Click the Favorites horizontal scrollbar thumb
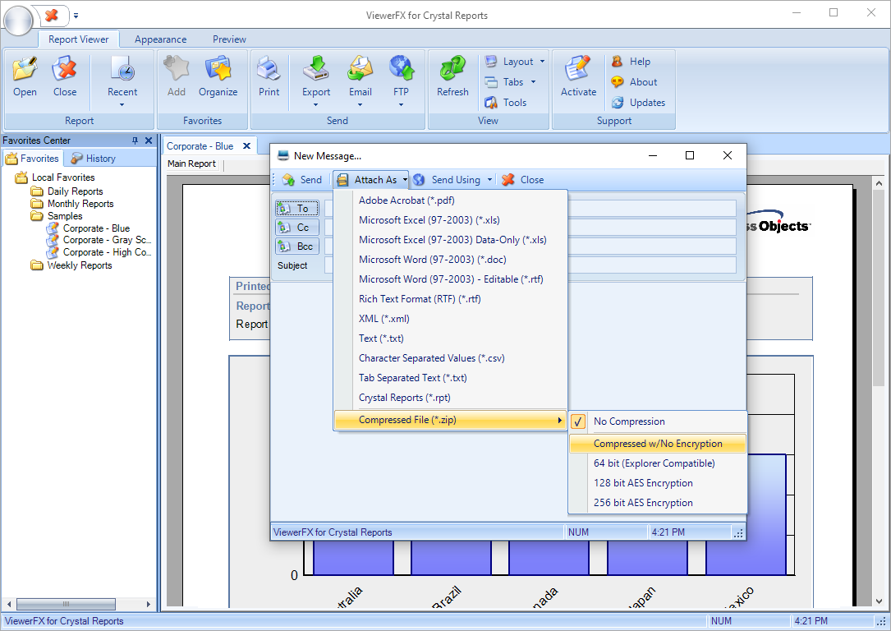 [66, 604]
